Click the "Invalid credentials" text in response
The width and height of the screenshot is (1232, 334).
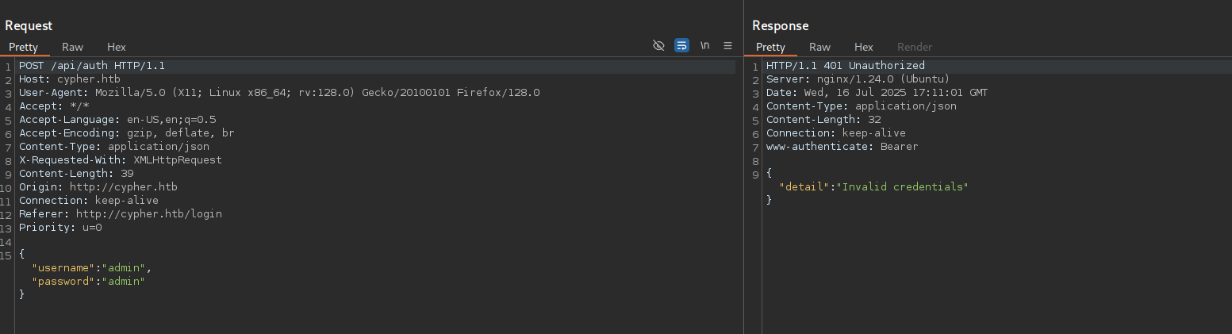(x=905, y=186)
